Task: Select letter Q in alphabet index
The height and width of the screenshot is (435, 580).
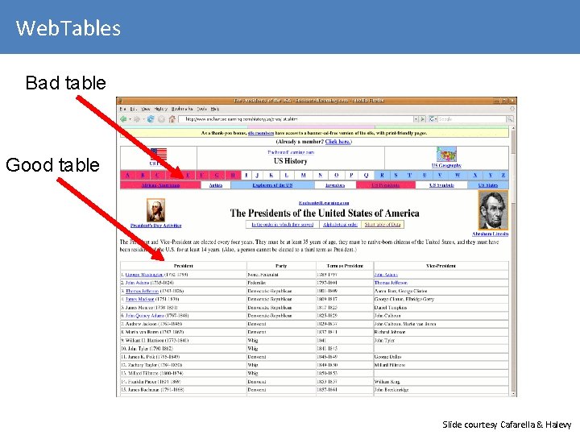Action: pos(366,175)
